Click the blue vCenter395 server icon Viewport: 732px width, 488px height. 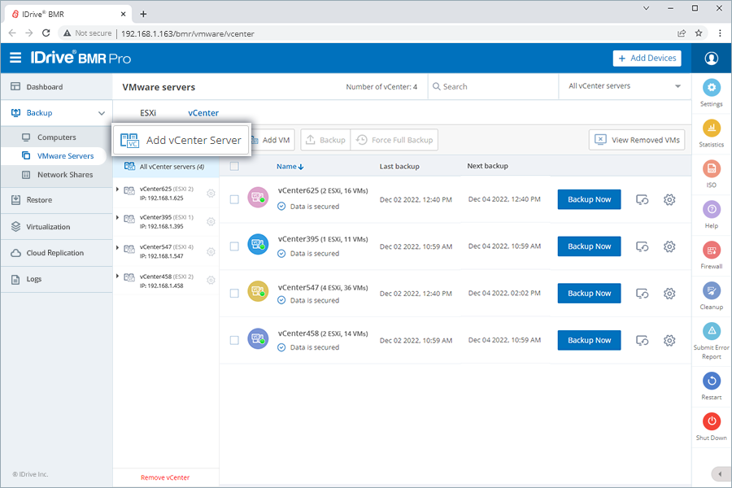pyautogui.click(x=258, y=244)
